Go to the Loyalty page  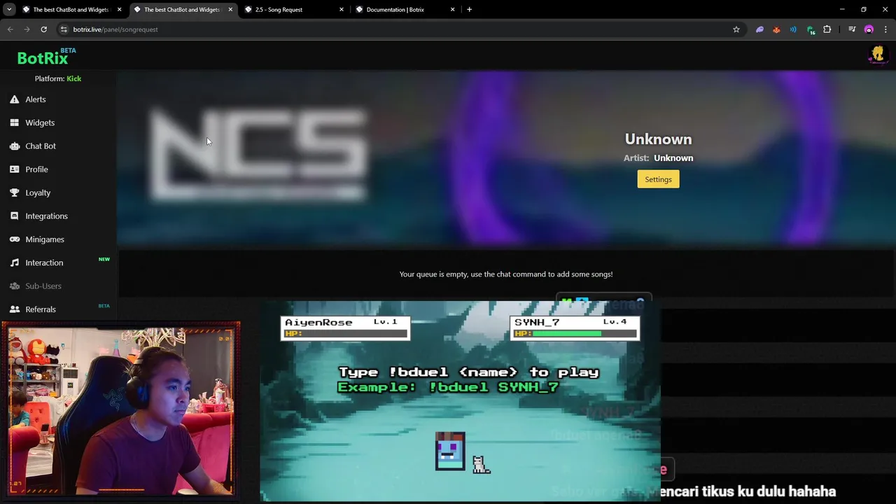[x=38, y=192]
